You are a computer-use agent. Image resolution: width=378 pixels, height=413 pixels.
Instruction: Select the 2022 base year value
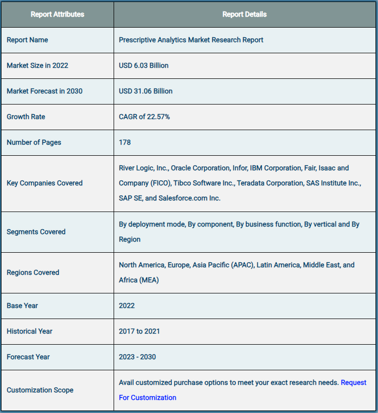pyautogui.click(x=127, y=305)
